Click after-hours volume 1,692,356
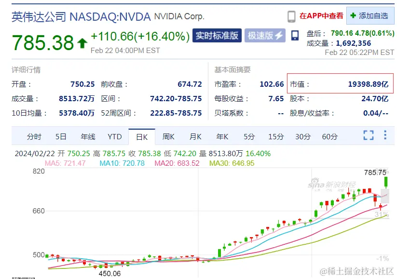 pyautogui.click(x=354, y=43)
